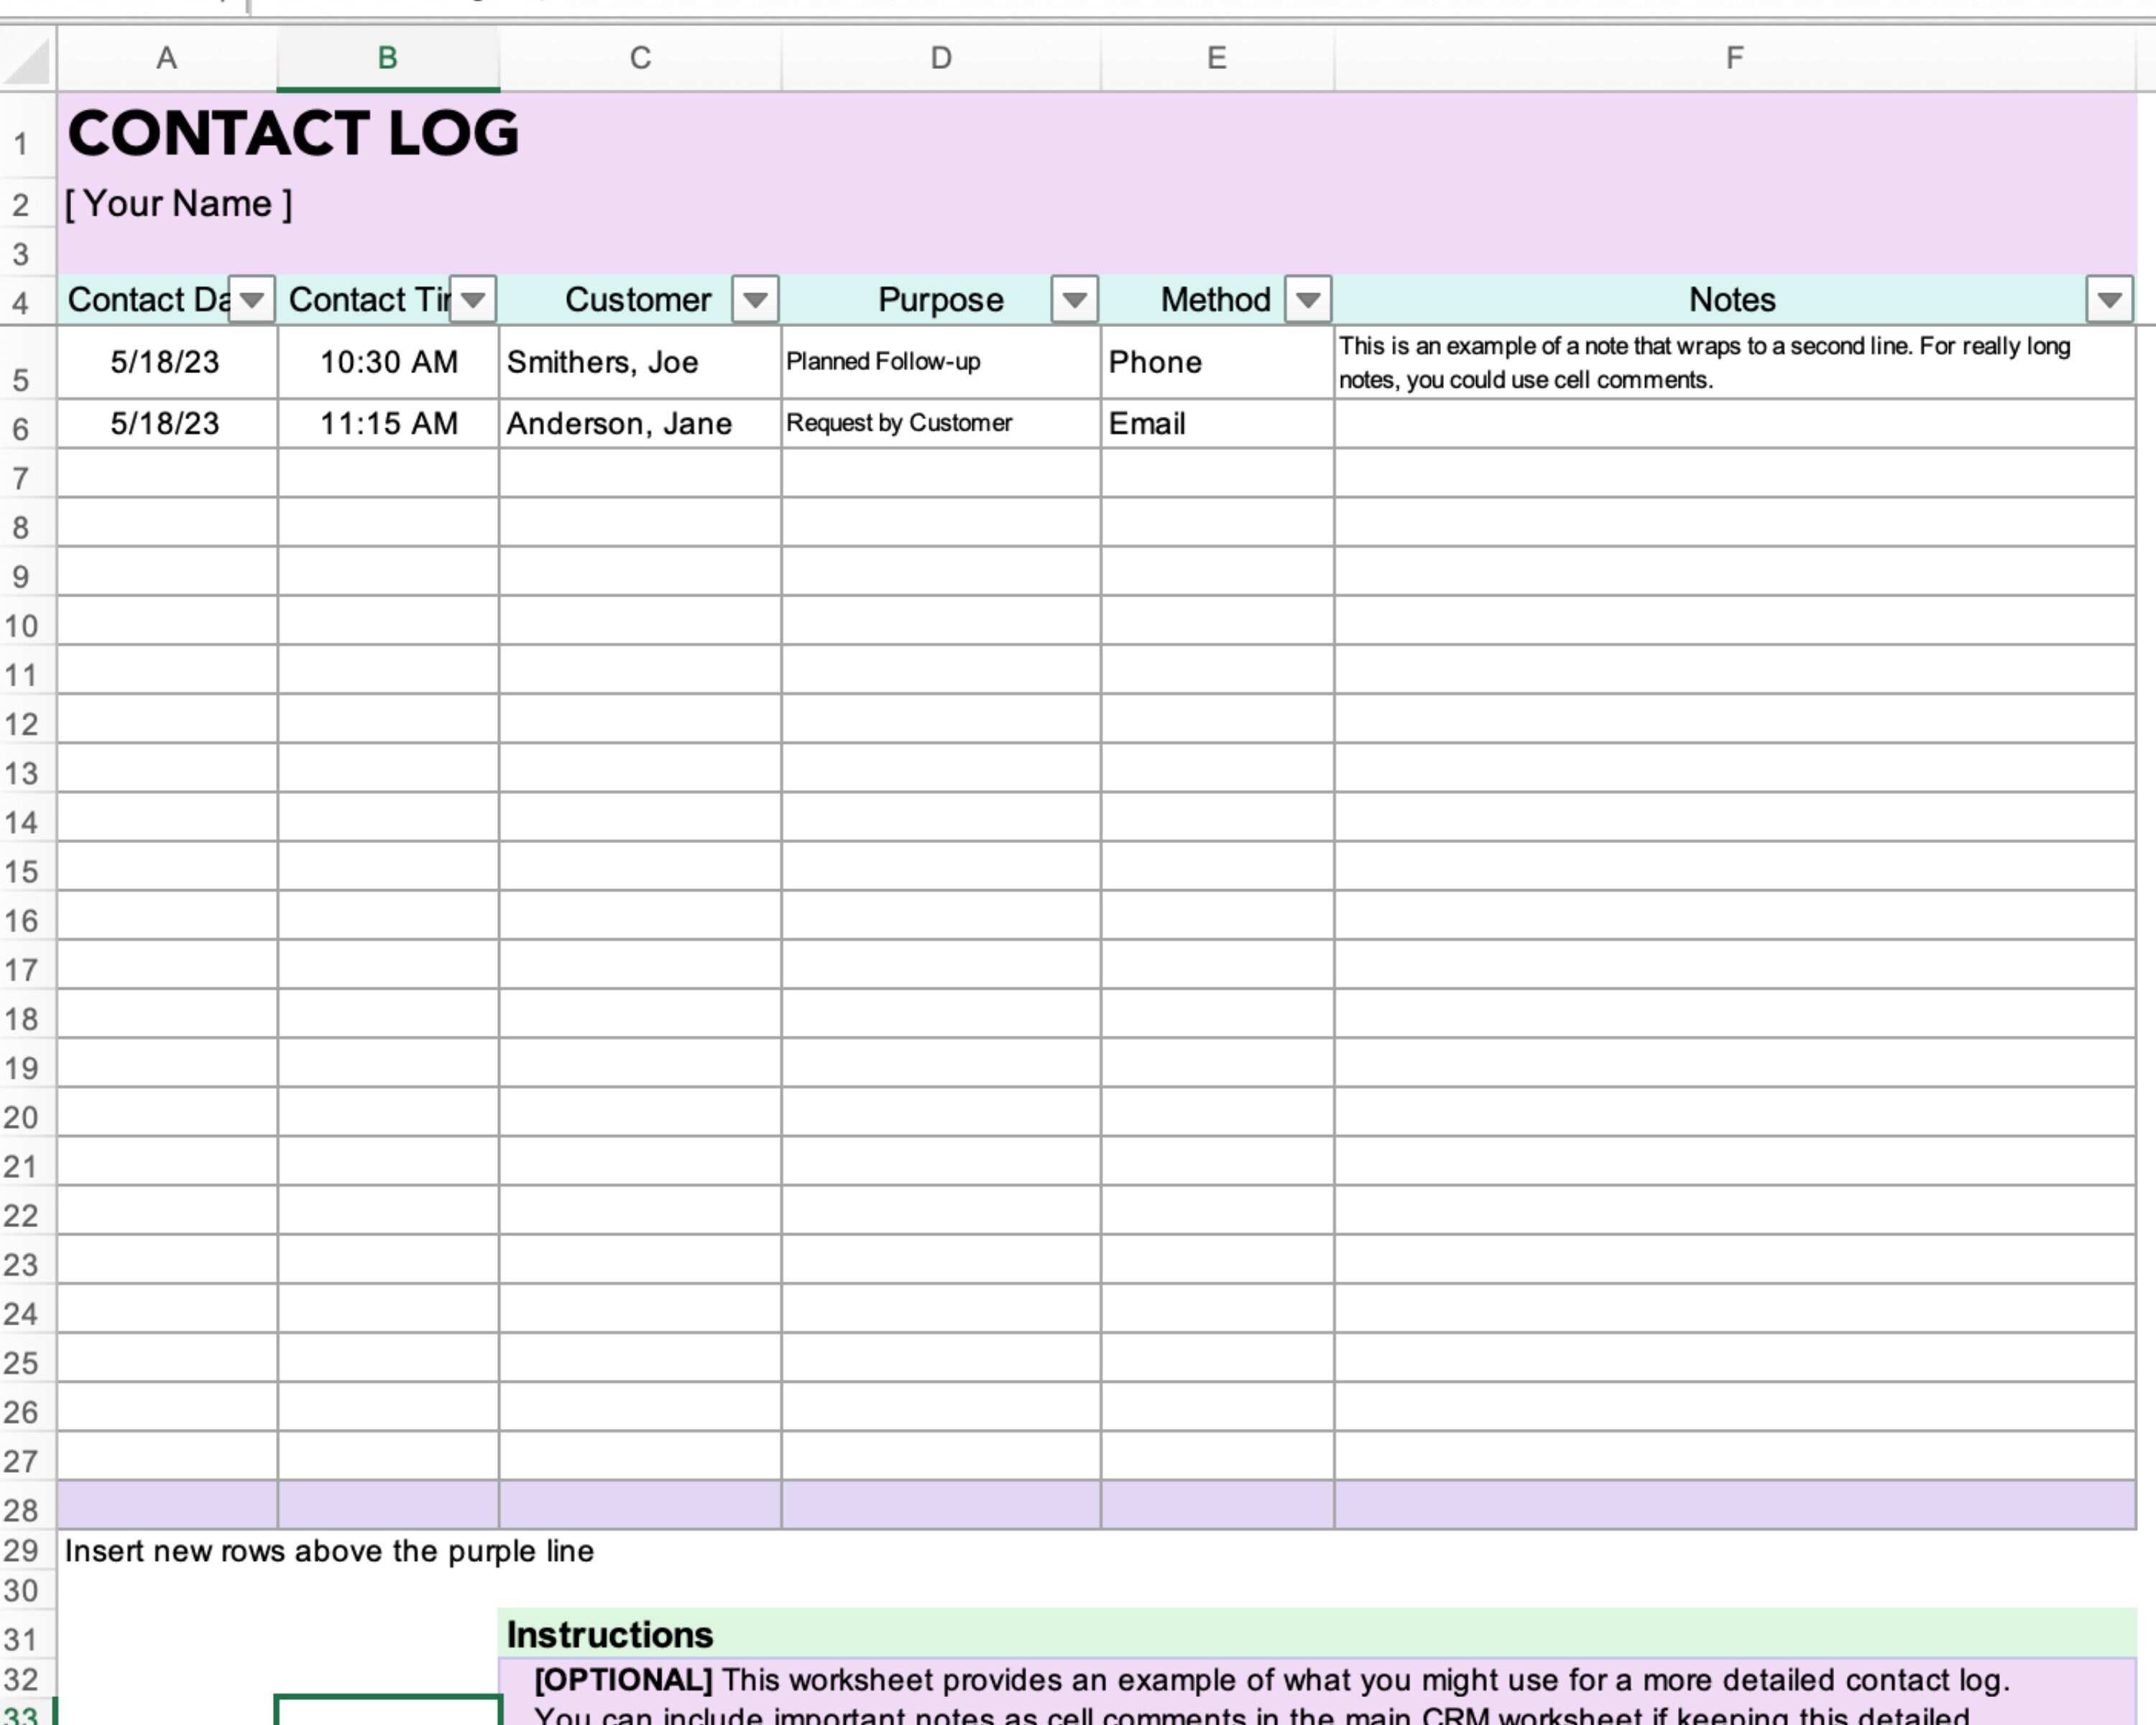The height and width of the screenshot is (1725, 2156).
Task: Select column E header
Action: 1217,58
